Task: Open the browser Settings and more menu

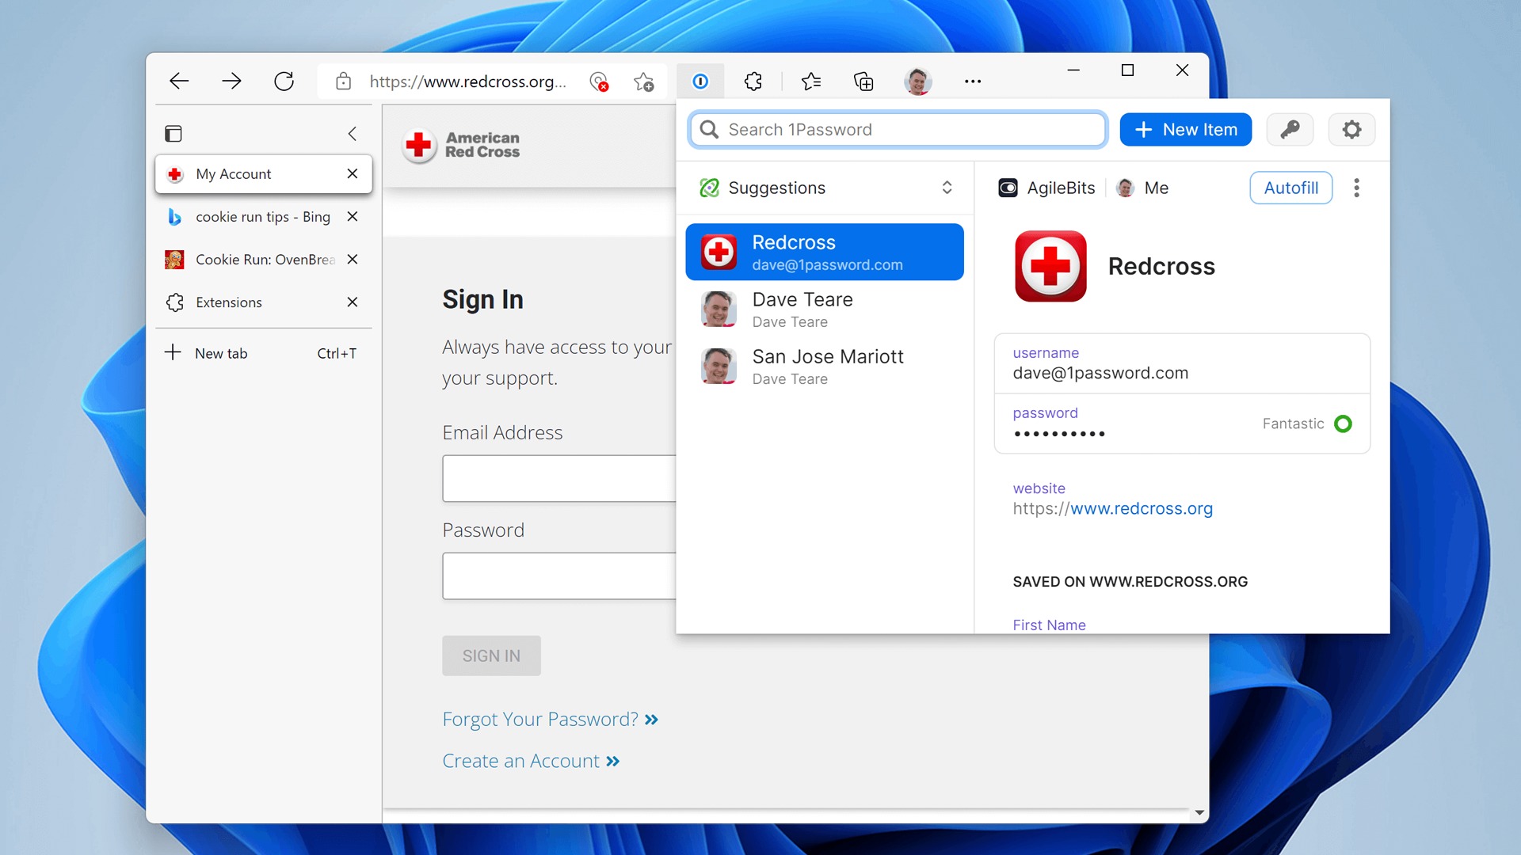Action: coord(973,81)
